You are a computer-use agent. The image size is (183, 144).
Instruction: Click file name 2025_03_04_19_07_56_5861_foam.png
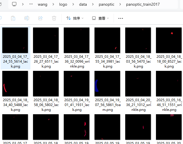point(108,105)
